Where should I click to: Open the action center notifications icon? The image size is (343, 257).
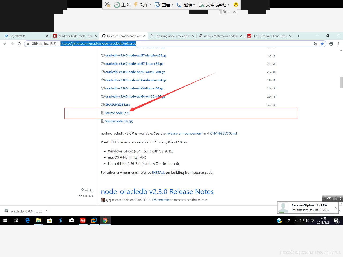coord(337,221)
